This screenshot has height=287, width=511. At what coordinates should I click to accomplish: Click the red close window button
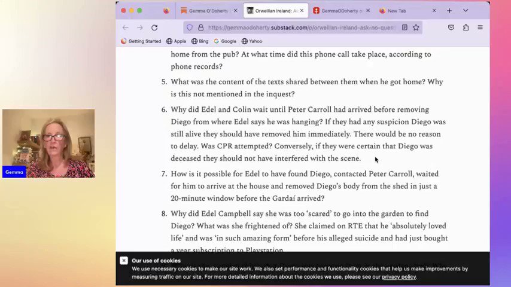coord(123,10)
